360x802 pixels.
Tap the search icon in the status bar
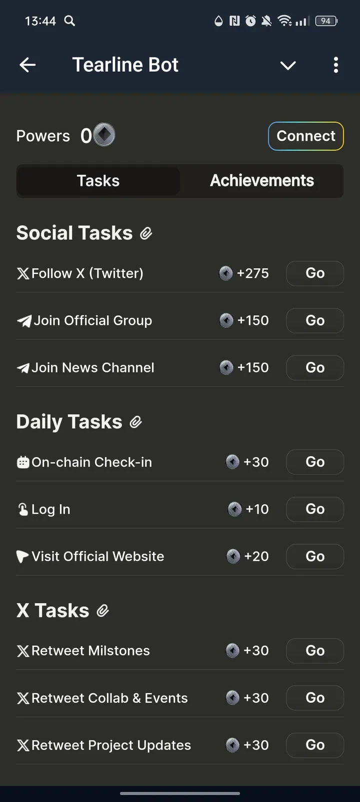[x=69, y=21]
